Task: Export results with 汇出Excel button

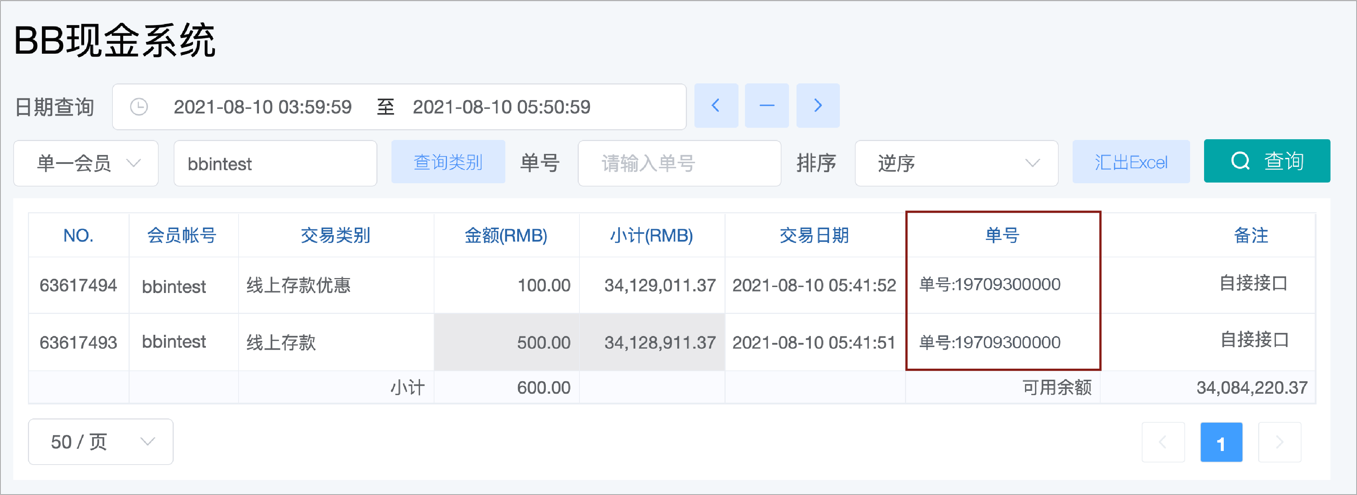Action: (x=1131, y=162)
